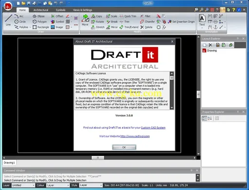Click the Scale 1:1 status bar entry

(x=147, y=185)
